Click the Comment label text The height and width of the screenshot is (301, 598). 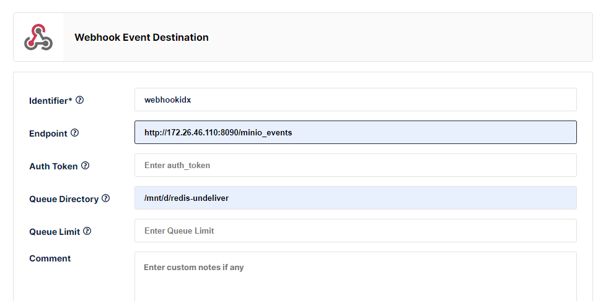pyautogui.click(x=50, y=258)
